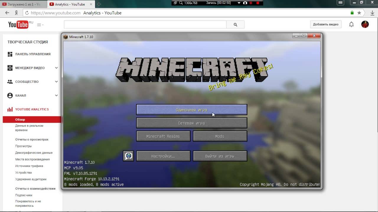This screenshot has width=378, height=212.
Task: Click the Менеджер видео icon
Action: tap(10, 68)
